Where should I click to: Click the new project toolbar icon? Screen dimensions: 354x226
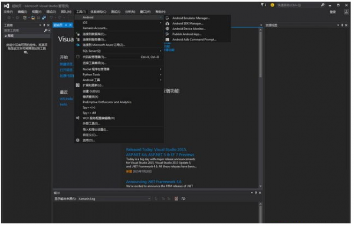[25, 18]
